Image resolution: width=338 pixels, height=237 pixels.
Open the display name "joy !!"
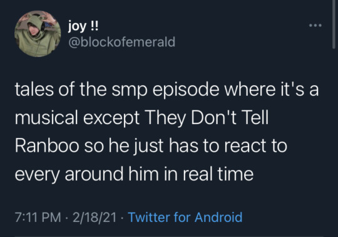tap(83, 26)
